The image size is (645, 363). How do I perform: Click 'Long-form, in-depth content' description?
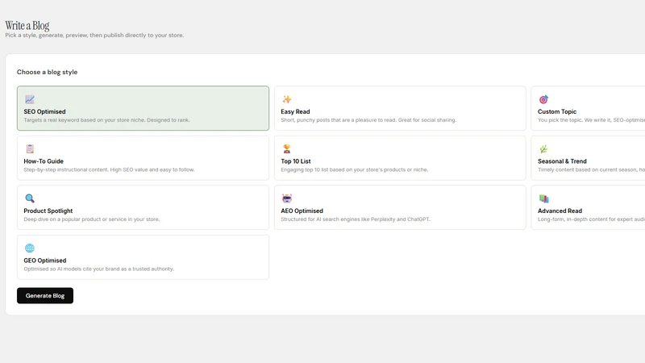(591, 219)
